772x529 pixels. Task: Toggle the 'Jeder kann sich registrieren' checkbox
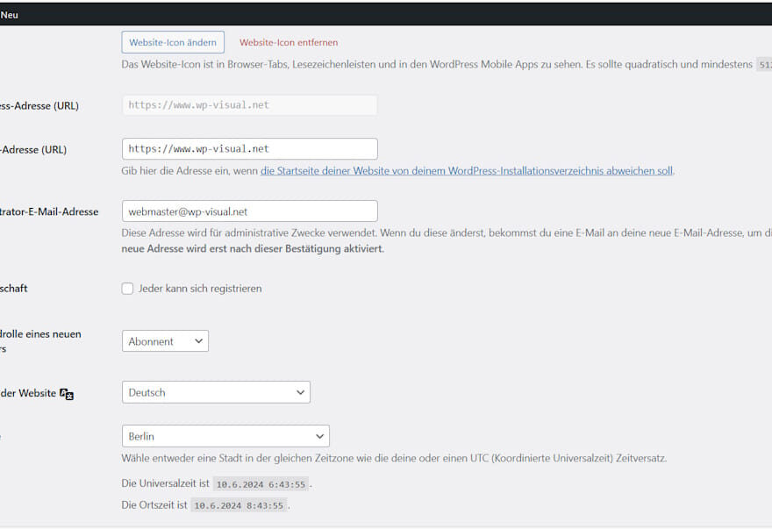pos(127,289)
